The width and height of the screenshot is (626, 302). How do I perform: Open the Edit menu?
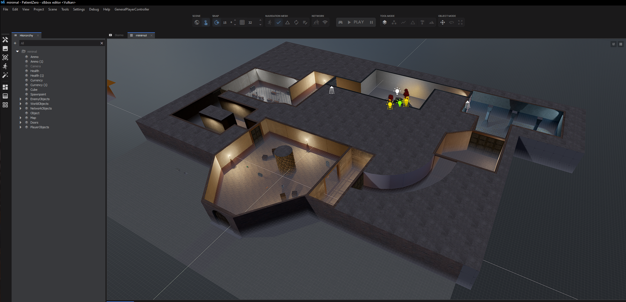tap(15, 9)
